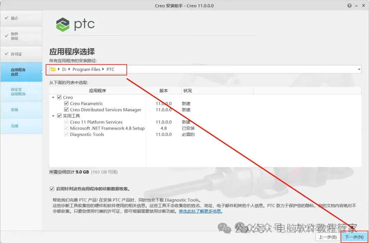Close the Creo installer window
Viewport: 369px width, 243px height.
(x=363, y=6)
